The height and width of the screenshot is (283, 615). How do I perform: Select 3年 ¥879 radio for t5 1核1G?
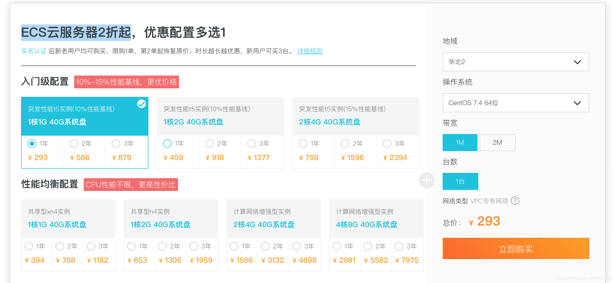(116, 144)
